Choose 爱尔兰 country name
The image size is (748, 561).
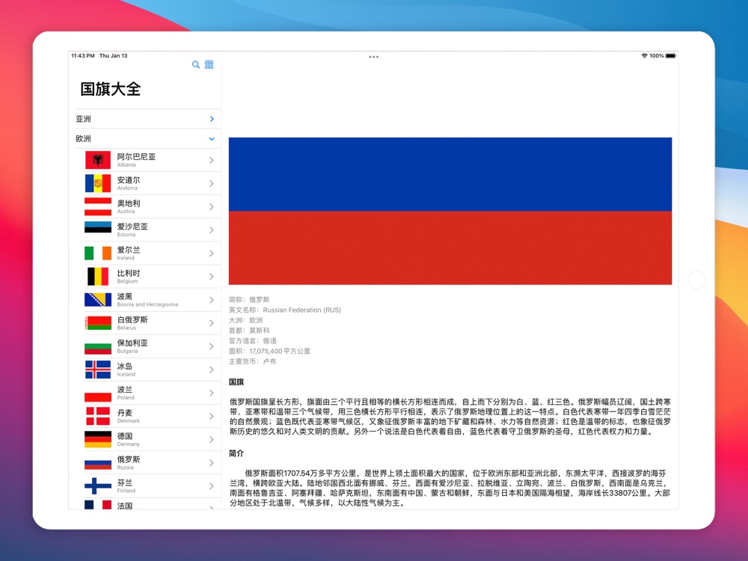(129, 250)
